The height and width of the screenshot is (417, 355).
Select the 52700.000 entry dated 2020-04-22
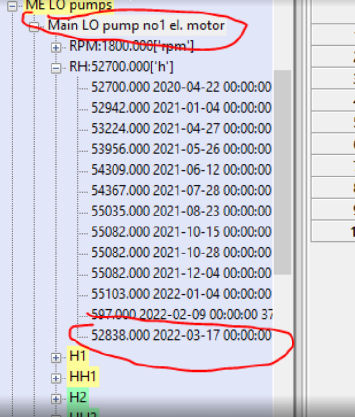[x=181, y=88]
